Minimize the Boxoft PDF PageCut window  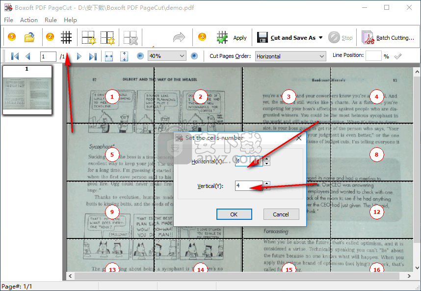[365, 7]
